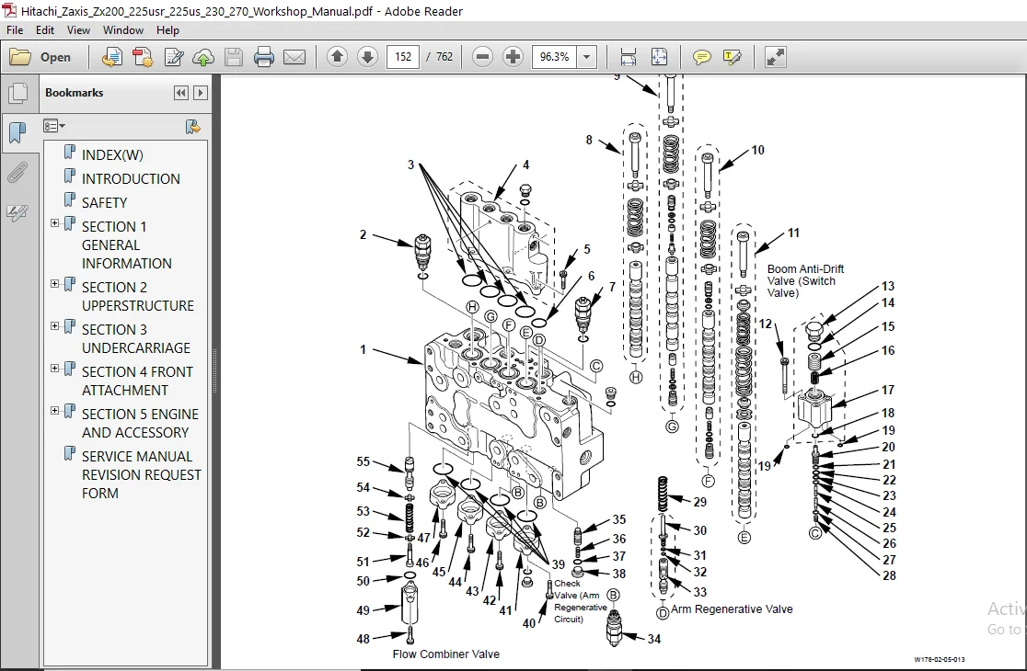Print the document using the printer icon

pyautogui.click(x=263, y=58)
